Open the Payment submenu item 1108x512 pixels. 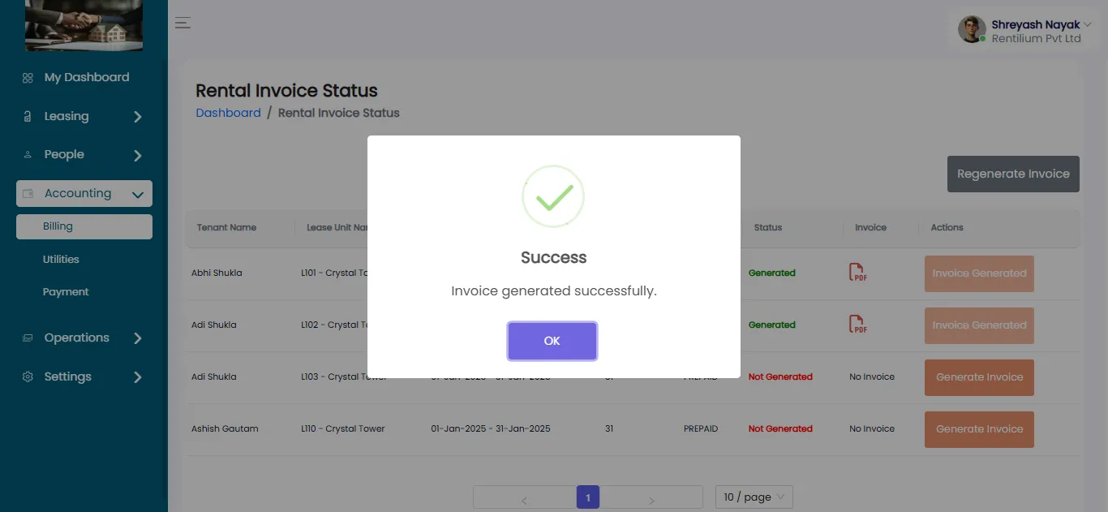66,292
